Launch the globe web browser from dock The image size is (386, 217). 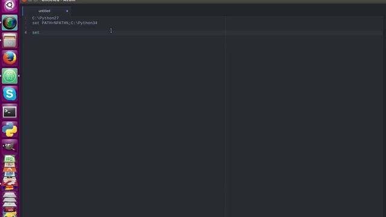(10, 23)
